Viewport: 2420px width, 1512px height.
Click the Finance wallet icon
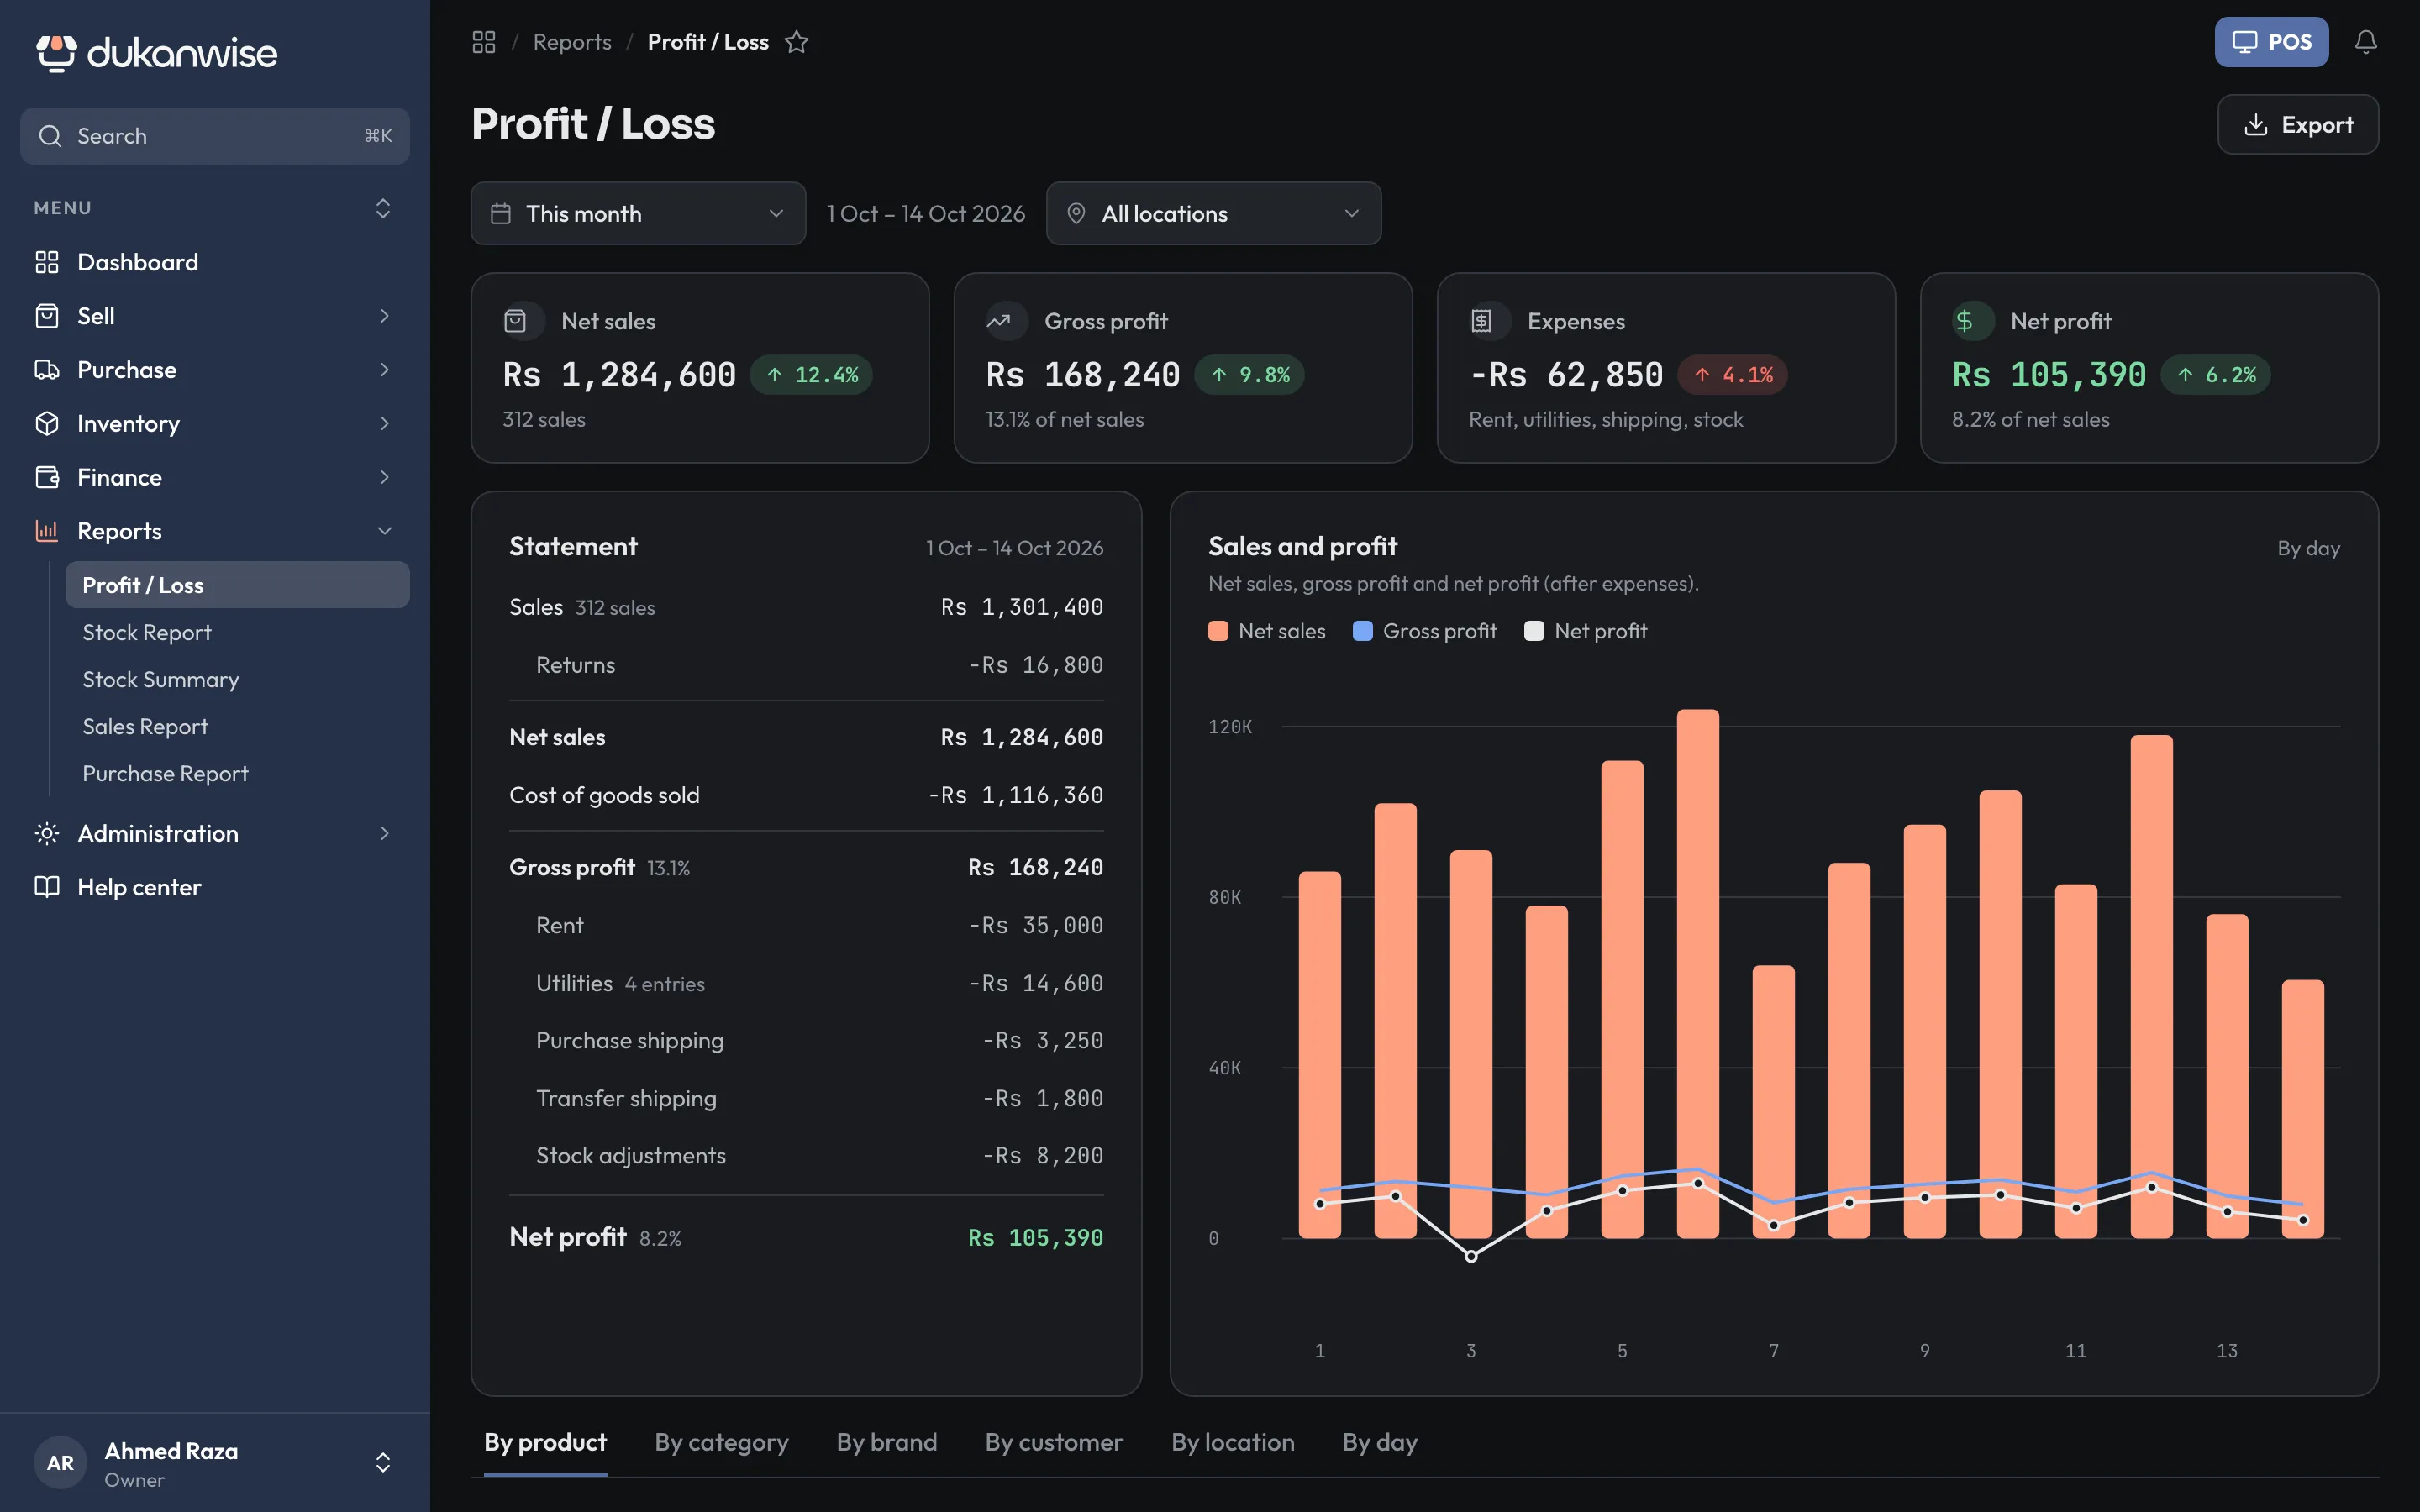pyautogui.click(x=47, y=477)
